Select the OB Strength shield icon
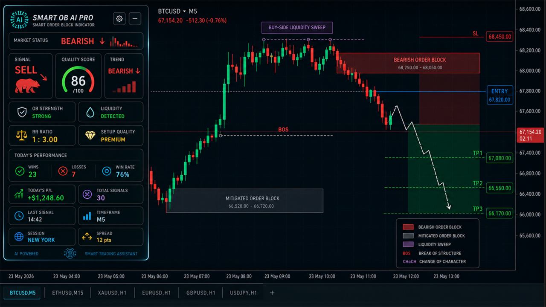 click(22, 112)
